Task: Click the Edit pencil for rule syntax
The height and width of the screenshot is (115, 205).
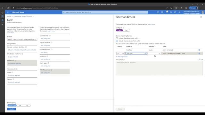Action: pyautogui.click(x=201, y=60)
